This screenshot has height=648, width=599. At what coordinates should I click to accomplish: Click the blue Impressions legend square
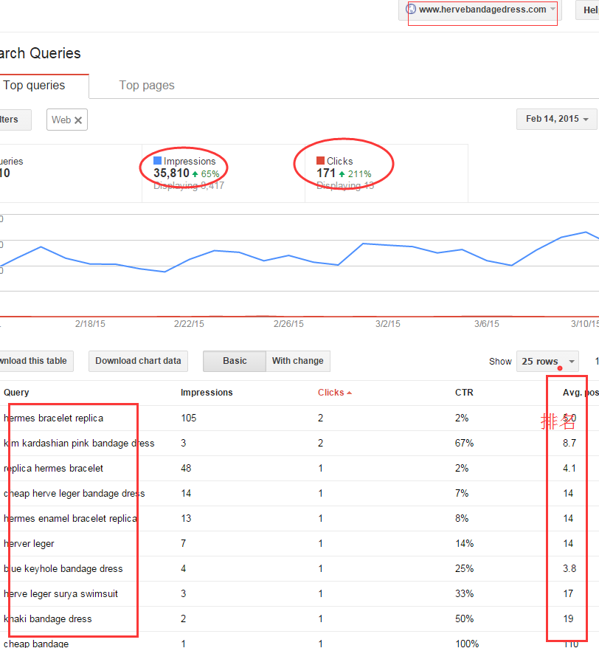(157, 161)
